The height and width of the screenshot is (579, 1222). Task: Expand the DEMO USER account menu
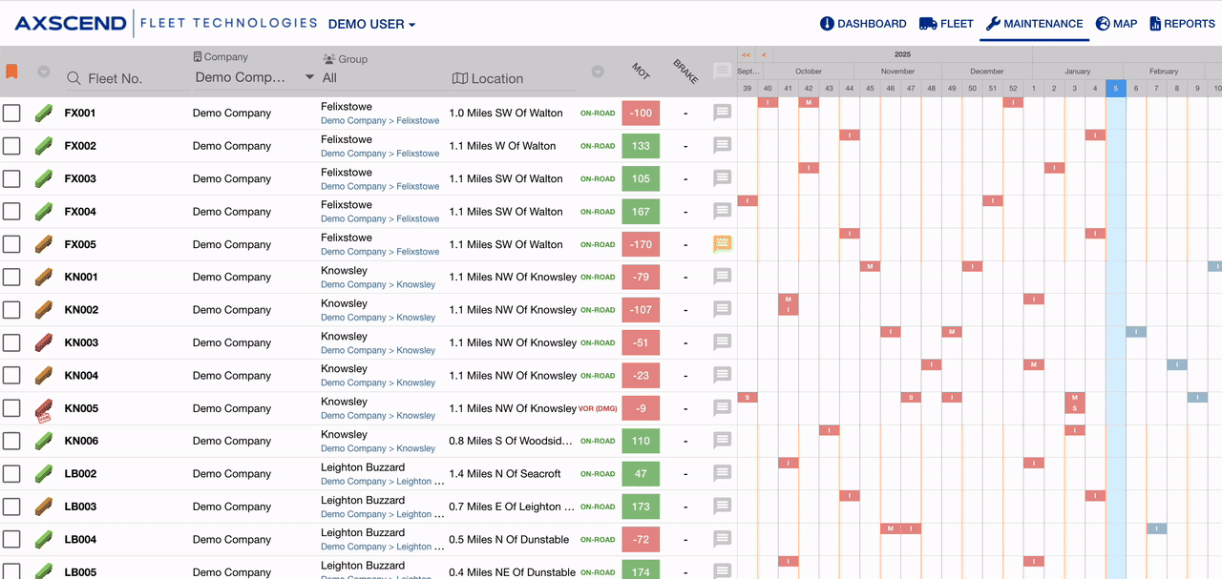point(371,24)
